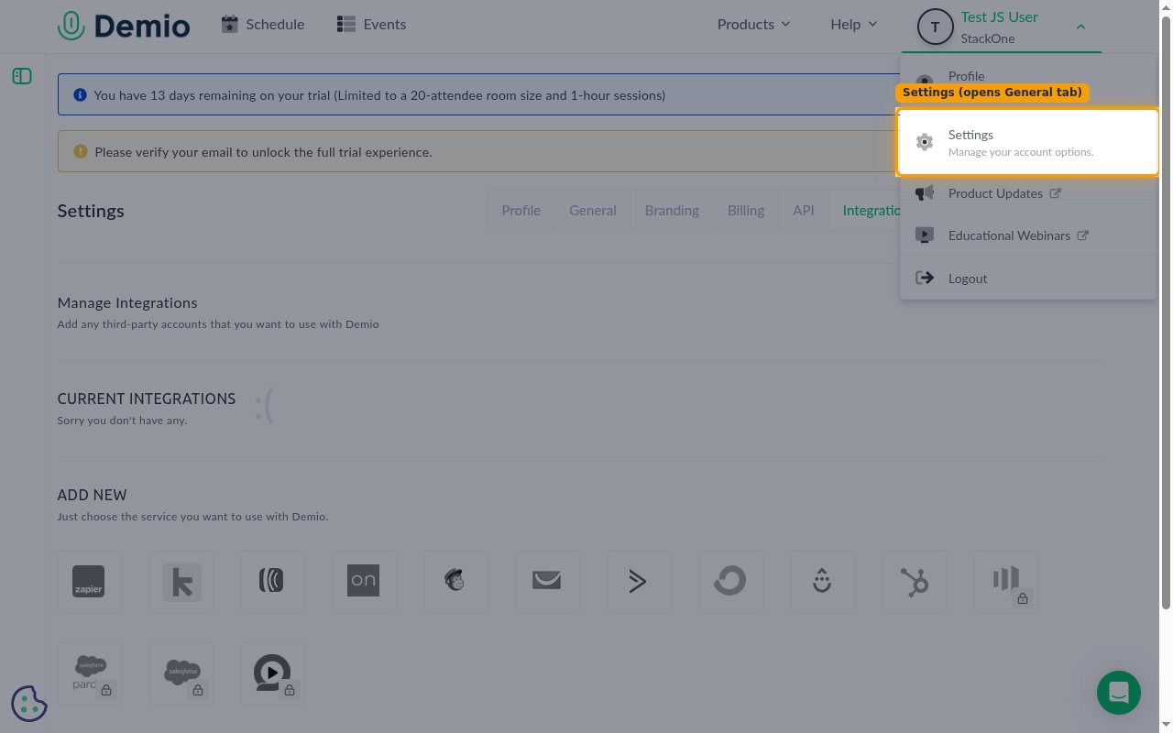
Task: Add the ConvertKit circle integration
Action: (x=731, y=582)
